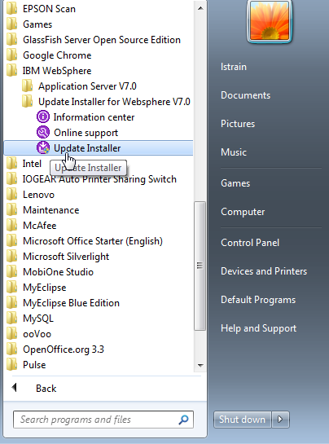Click the ooVoo folder icon

12,334
